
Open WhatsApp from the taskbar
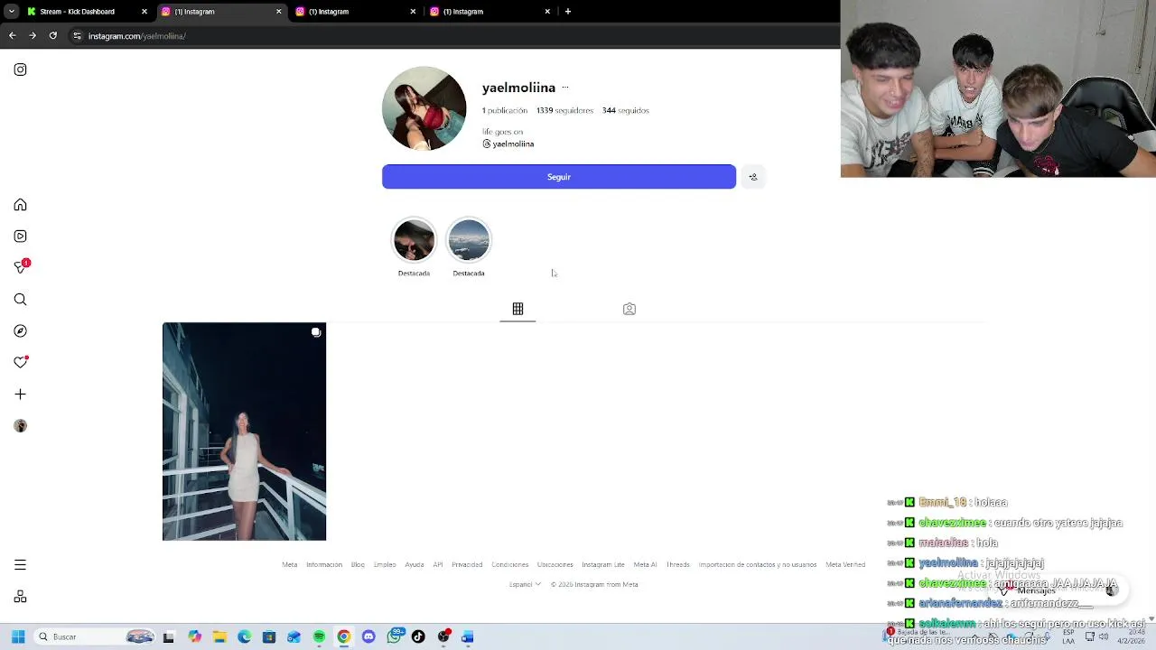pyautogui.click(x=394, y=636)
